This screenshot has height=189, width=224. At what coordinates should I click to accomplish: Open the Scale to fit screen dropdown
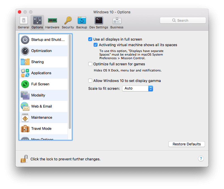coord(138,88)
